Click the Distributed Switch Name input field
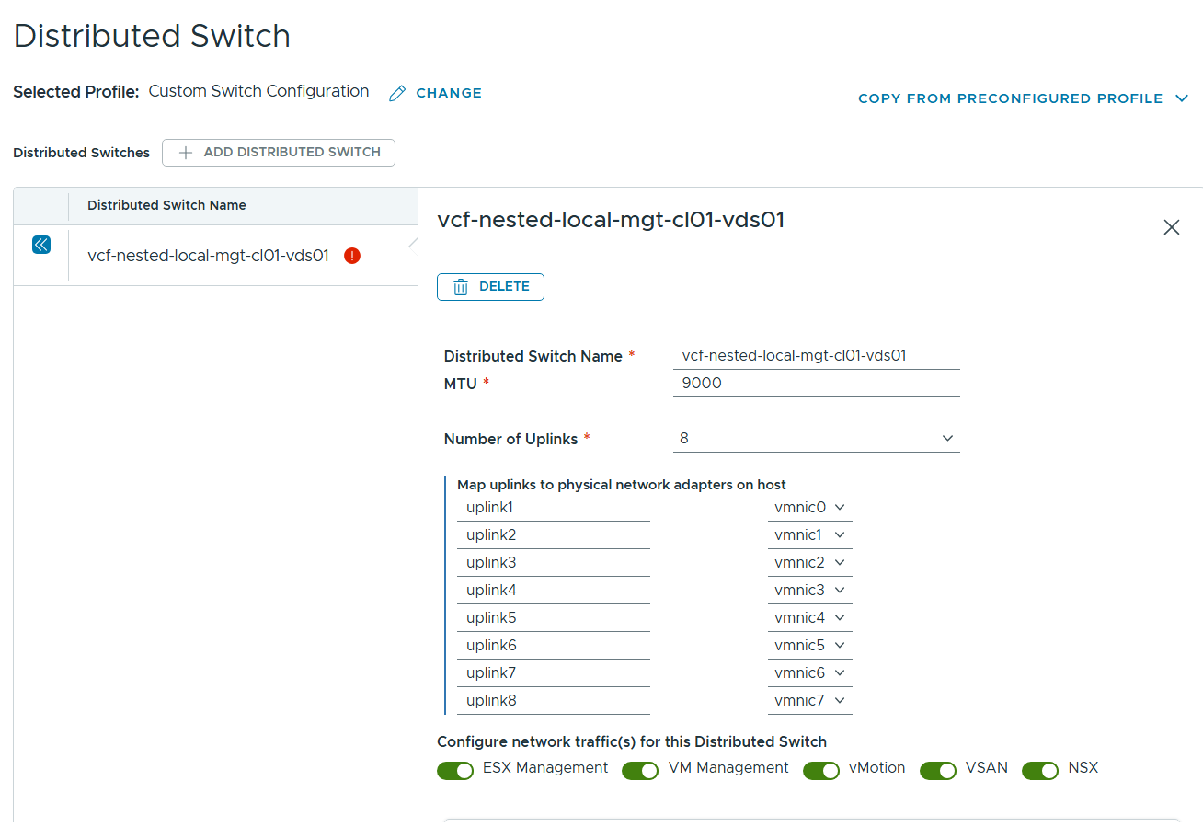Viewport: 1203px width, 827px height. click(x=816, y=356)
